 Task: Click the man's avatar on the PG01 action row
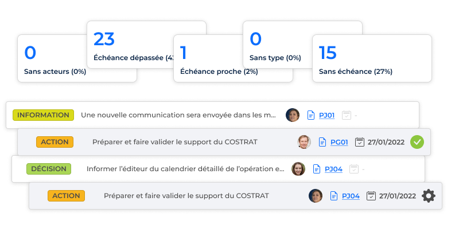click(x=304, y=142)
